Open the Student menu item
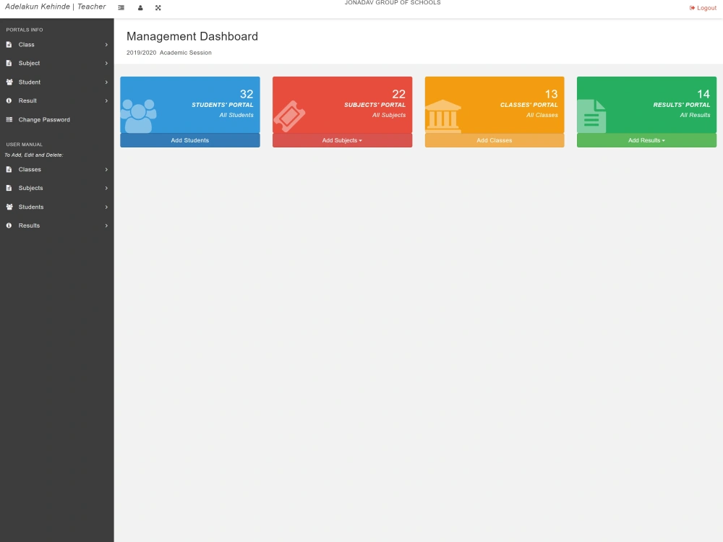 56,82
